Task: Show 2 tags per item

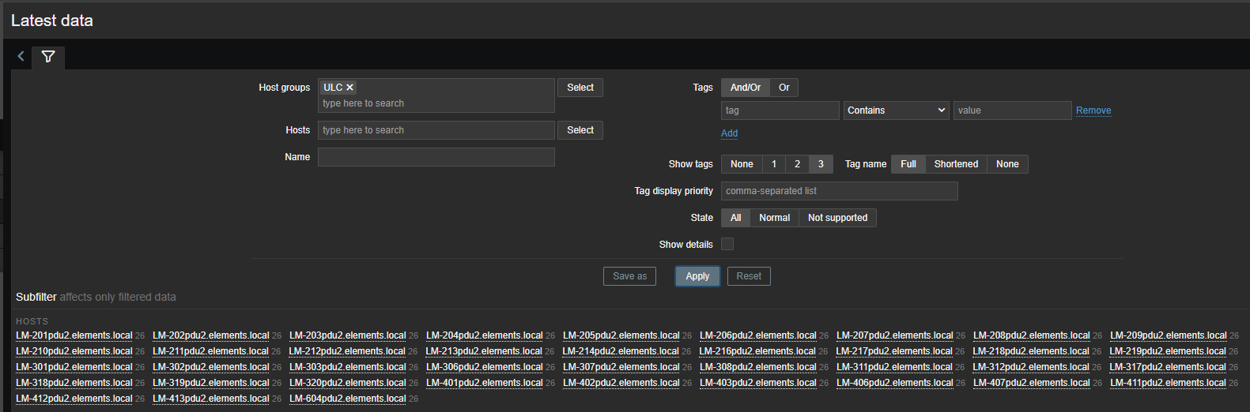Action: point(797,164)
